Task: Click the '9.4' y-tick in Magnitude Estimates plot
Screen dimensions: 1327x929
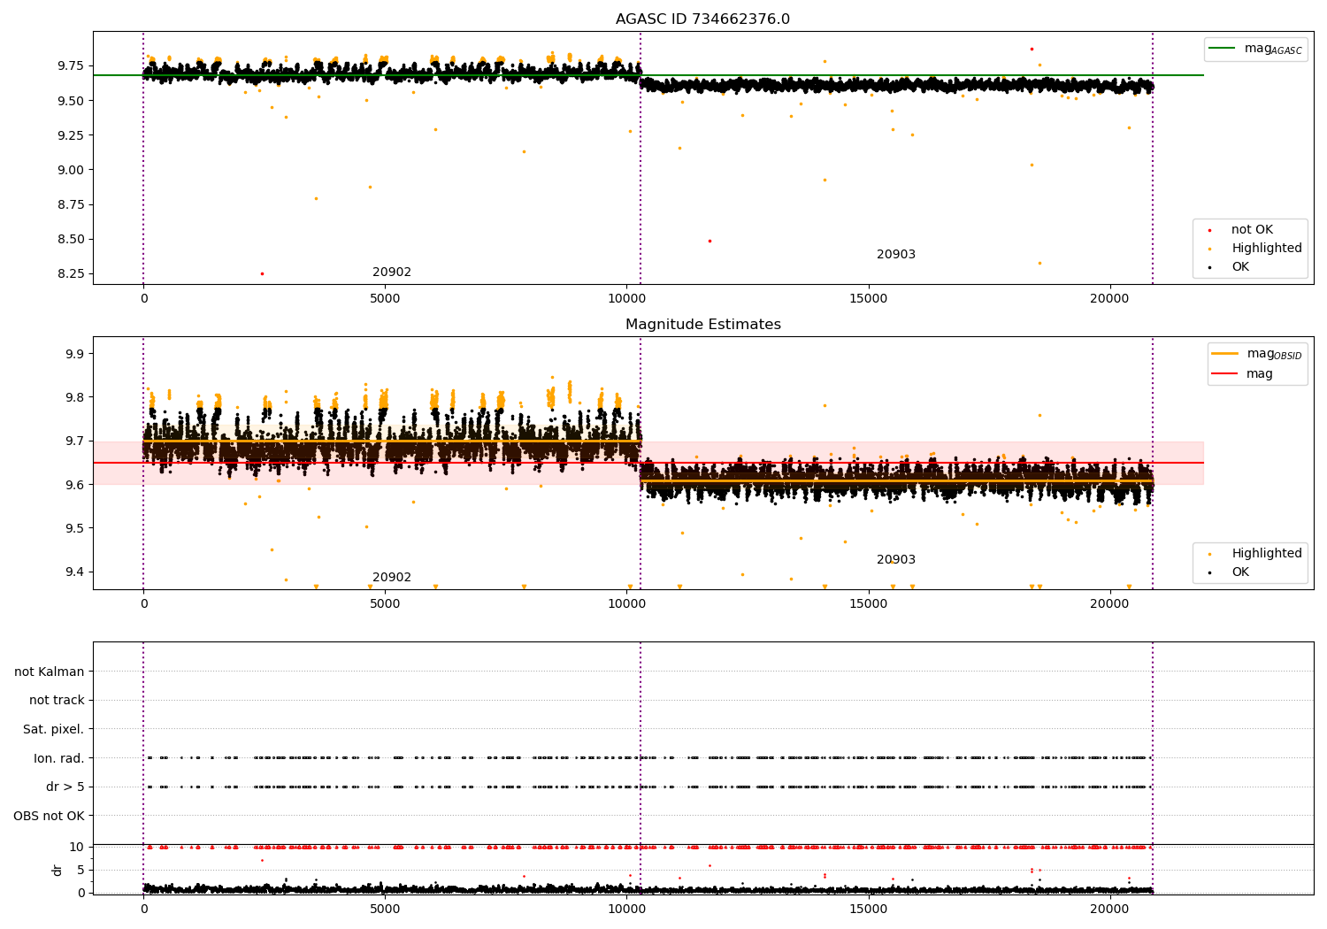Action: [74, 572]
